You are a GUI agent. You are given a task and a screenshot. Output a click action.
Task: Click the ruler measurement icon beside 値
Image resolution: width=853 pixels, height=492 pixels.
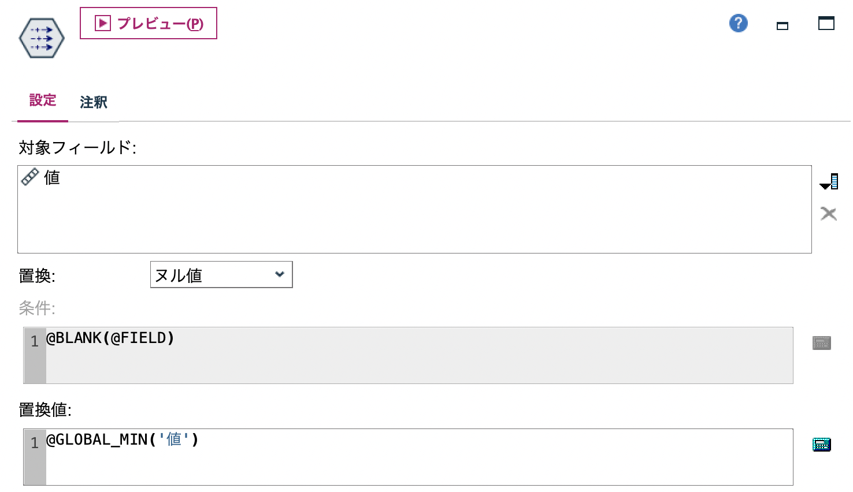30,177
